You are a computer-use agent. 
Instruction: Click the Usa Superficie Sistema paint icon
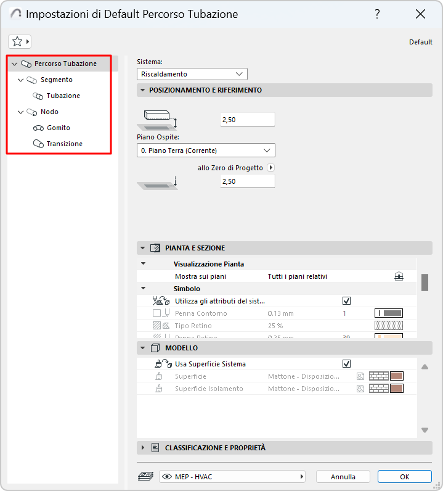[163, 364]
